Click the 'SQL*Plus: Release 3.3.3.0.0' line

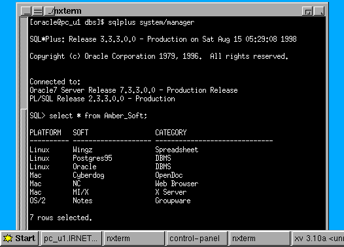pos(163,39)
